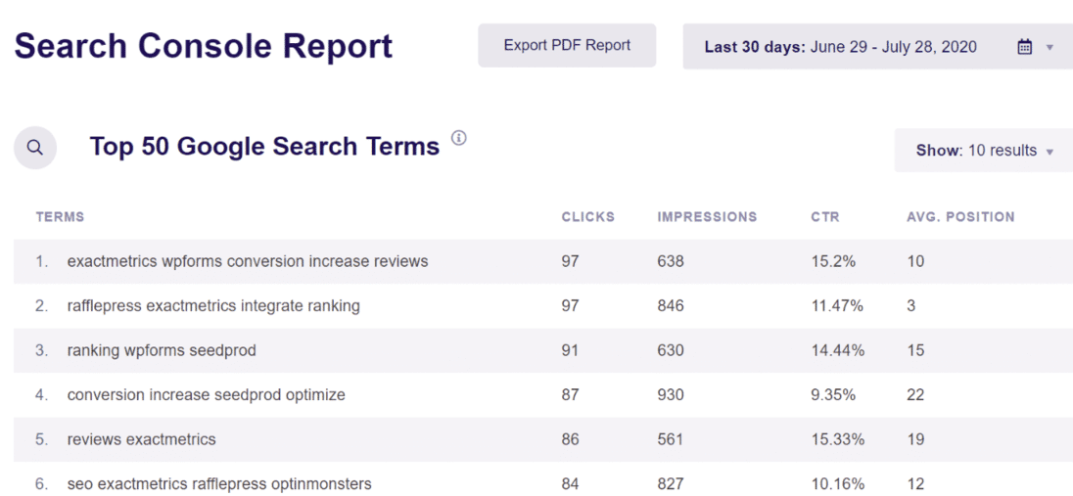Image resolution: width=1073 pixels, height=496 pixels.
Task: Click the Top 50 Google Search Terms title
Action: (265, 147)
